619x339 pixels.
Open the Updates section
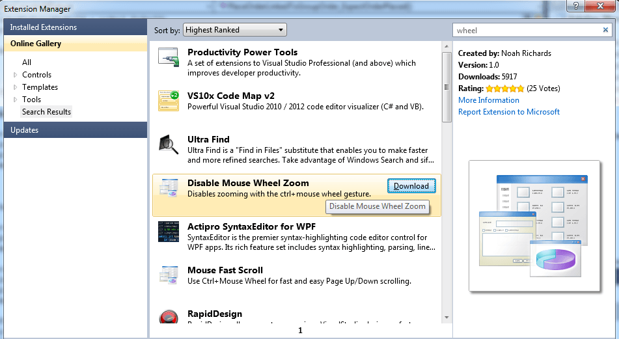click(x=25, y=130)
